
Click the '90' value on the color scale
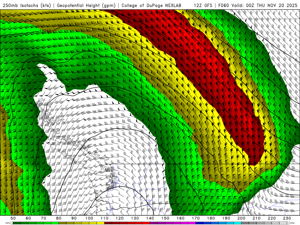(x=74, y=218)
